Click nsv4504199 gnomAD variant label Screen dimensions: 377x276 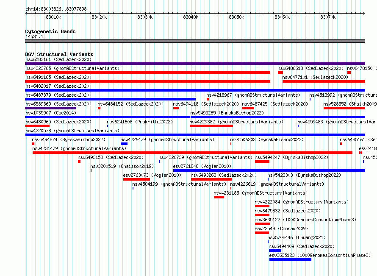pos(179,184)
